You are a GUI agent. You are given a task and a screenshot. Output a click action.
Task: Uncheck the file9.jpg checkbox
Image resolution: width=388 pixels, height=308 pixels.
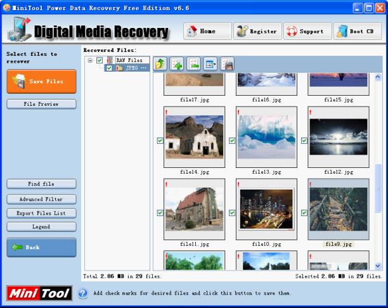pyautogui.click(x=304, y=213)
